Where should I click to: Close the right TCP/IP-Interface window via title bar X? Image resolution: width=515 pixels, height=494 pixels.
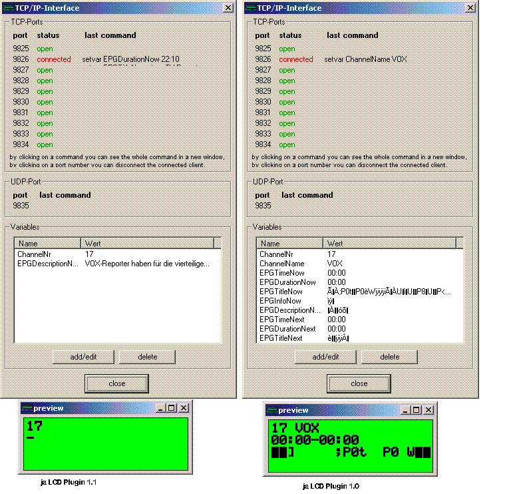pos(470,8)
